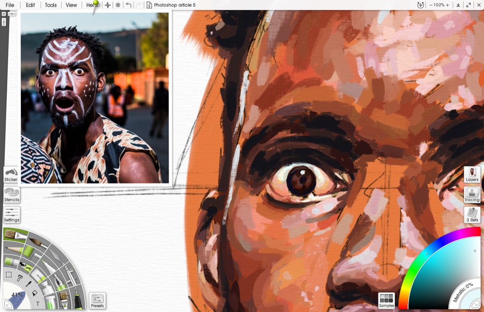
Task: Open the Presets panel
Action: click(x=97, y=301)
